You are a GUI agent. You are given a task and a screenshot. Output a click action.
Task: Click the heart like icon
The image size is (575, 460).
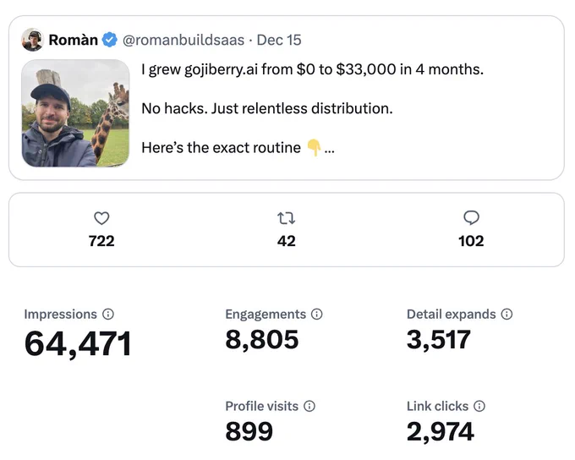click(x=101, y=218)
